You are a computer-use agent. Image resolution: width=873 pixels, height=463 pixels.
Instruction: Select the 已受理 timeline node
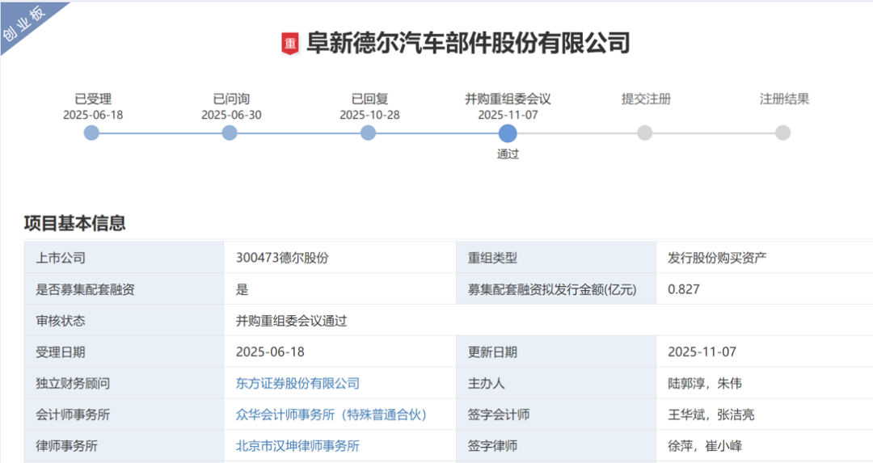click(x=91, y=133)
